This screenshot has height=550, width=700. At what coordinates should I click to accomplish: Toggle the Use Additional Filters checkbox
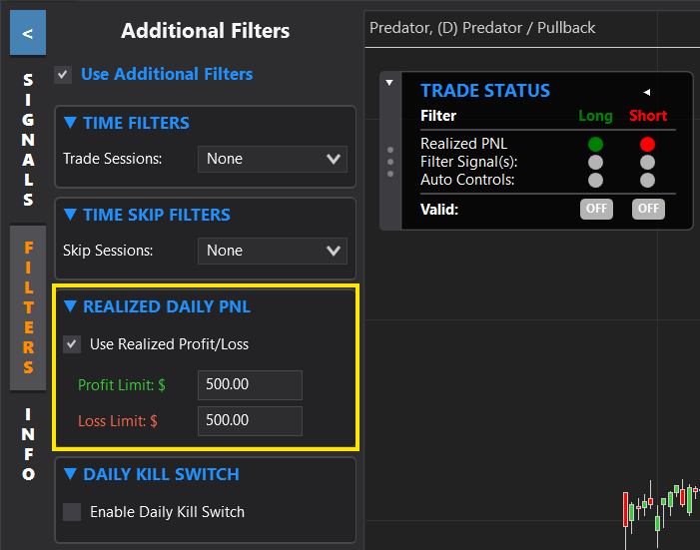(63, 75)
